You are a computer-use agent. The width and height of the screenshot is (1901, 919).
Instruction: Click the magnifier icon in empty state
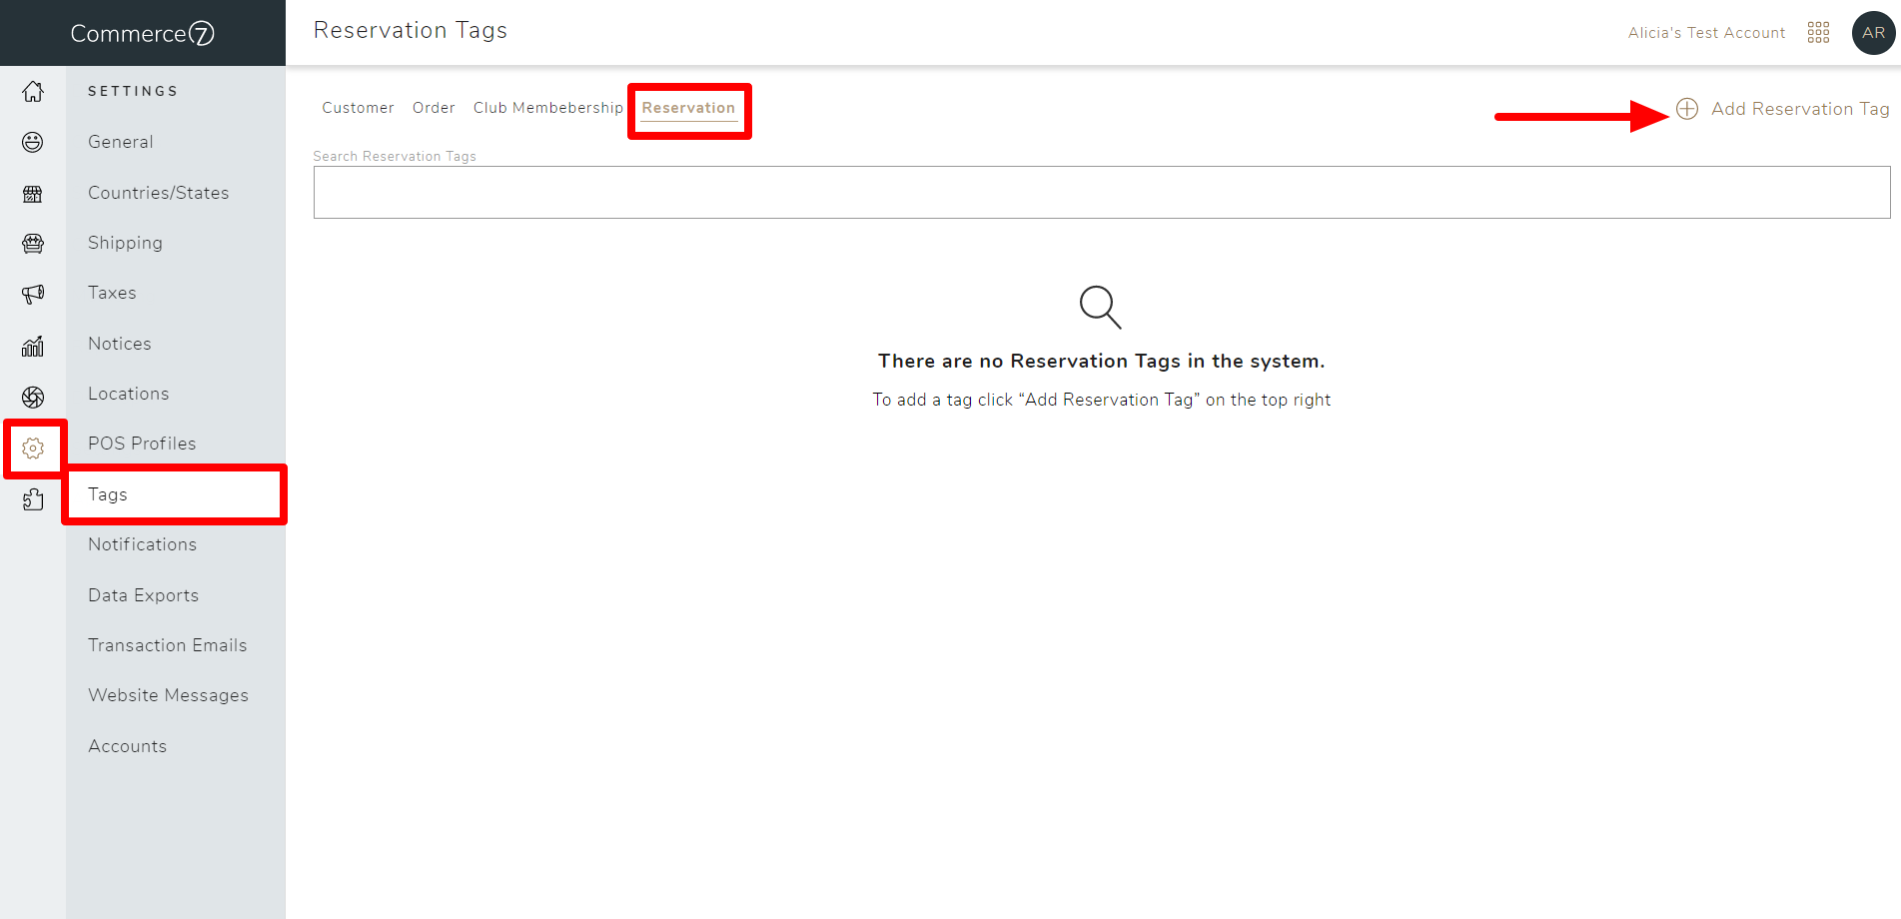(x=1100, y=307)
